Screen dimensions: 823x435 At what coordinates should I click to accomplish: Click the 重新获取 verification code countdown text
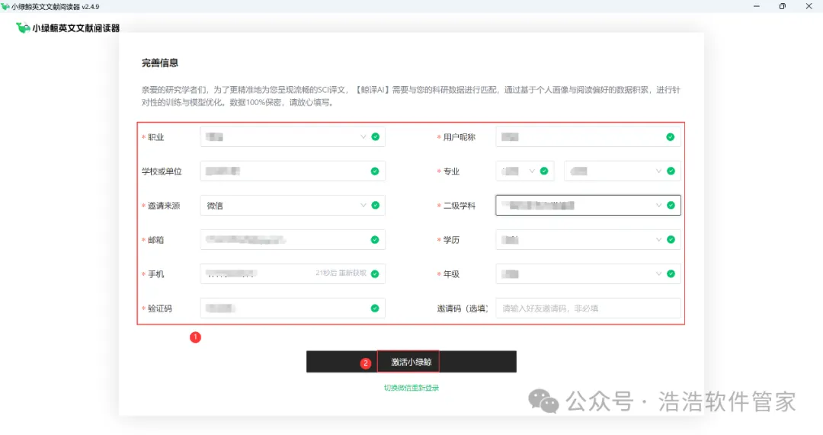[x=341, y=273]
